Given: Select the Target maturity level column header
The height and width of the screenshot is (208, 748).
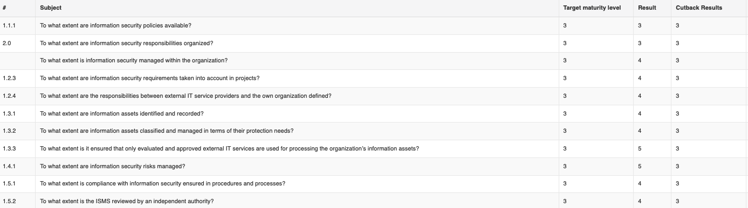Looking at the screenshot, I should point(592,8).
